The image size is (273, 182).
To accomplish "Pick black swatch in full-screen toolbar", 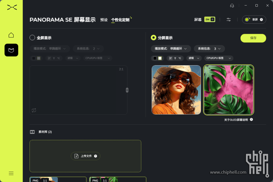I will tap(34, 58).
